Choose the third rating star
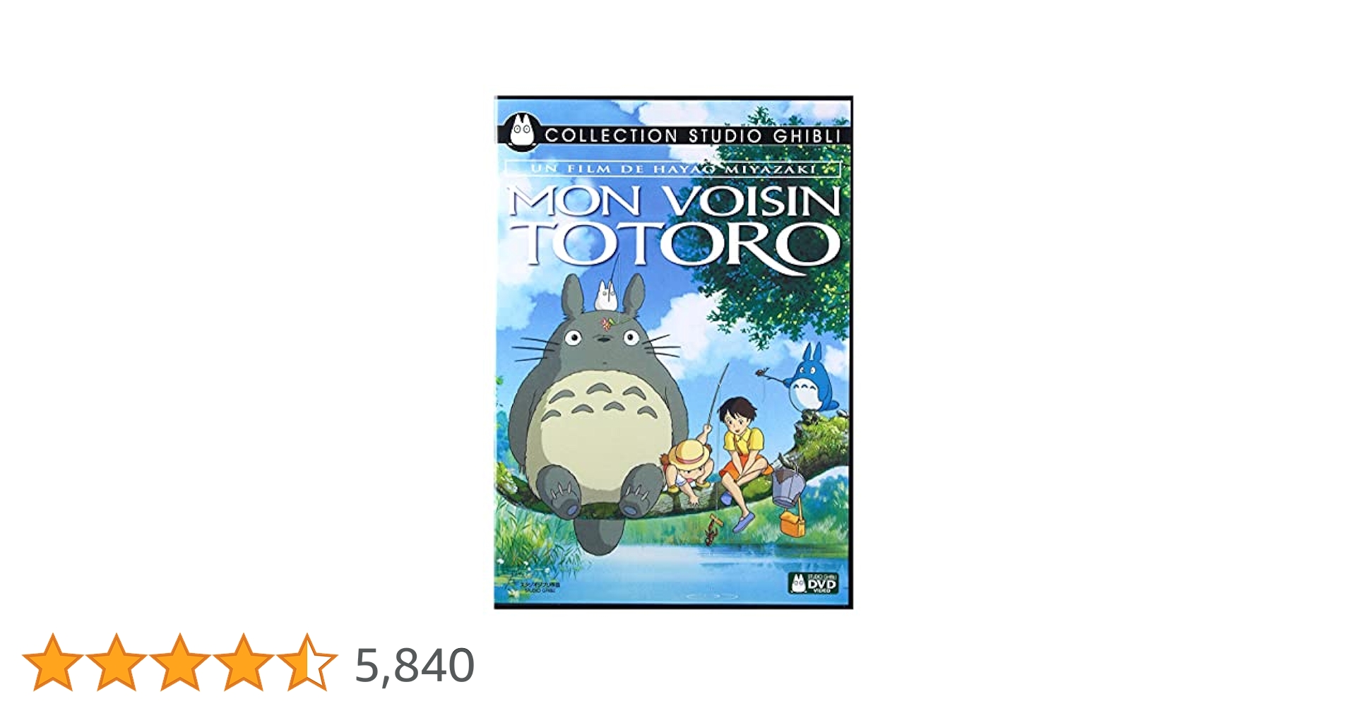 179,662
